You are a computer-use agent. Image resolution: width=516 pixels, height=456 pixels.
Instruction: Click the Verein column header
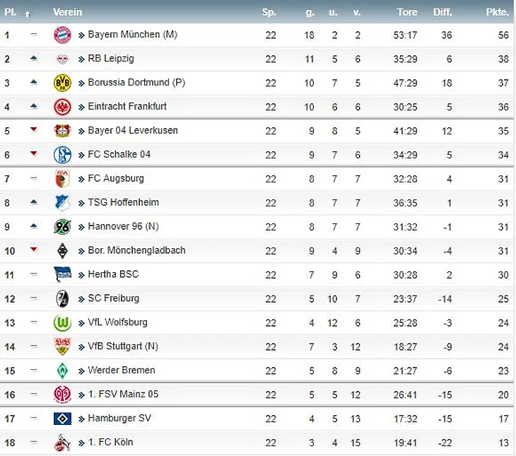click(67, 12)
